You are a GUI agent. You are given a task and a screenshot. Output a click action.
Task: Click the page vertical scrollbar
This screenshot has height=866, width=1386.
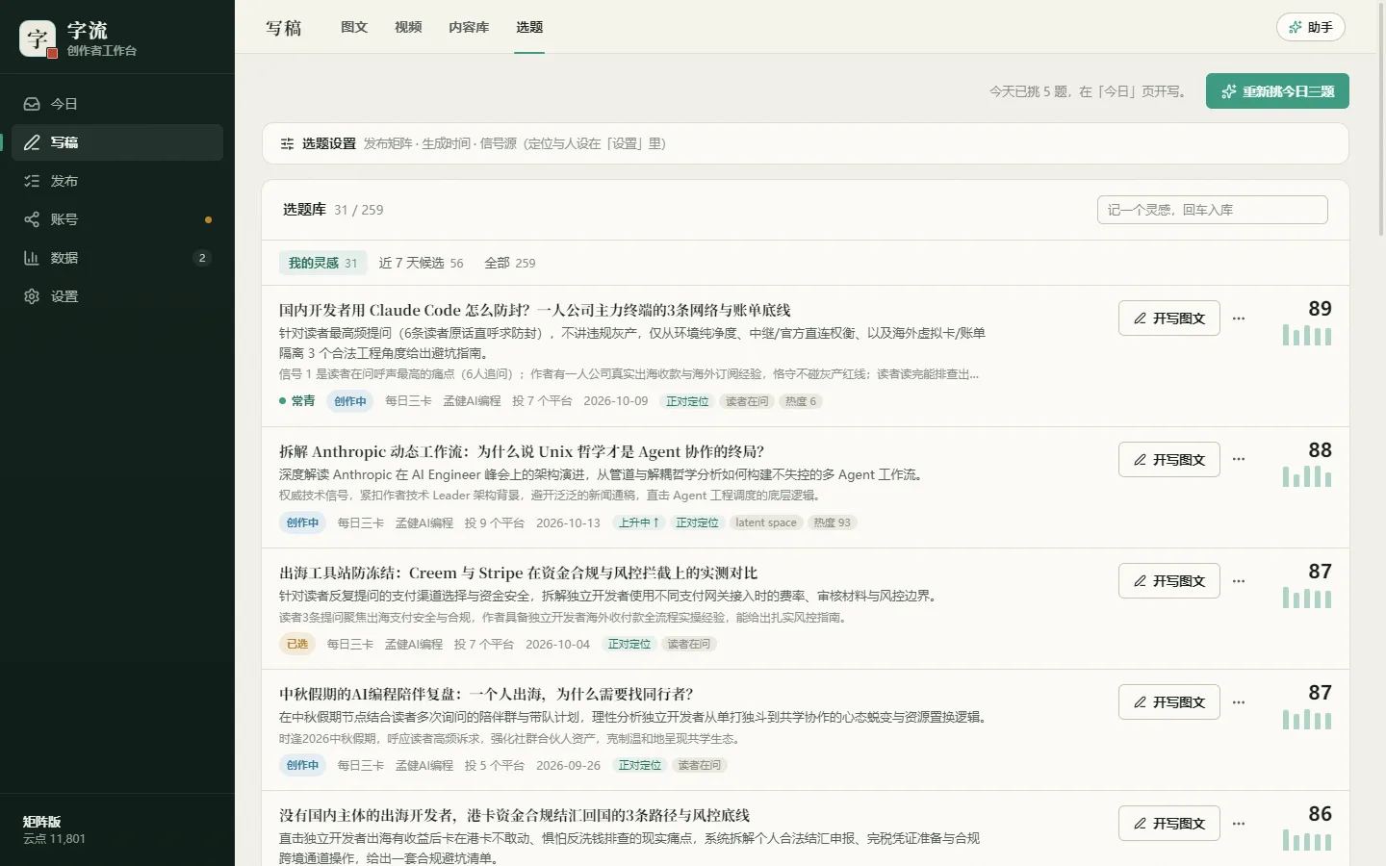tap(1382, 120)
